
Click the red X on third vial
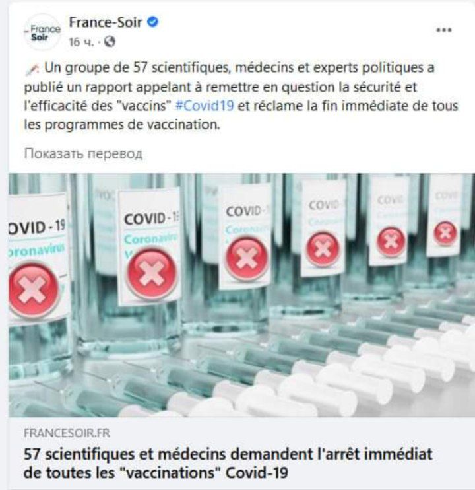click(x=247, y=258)
